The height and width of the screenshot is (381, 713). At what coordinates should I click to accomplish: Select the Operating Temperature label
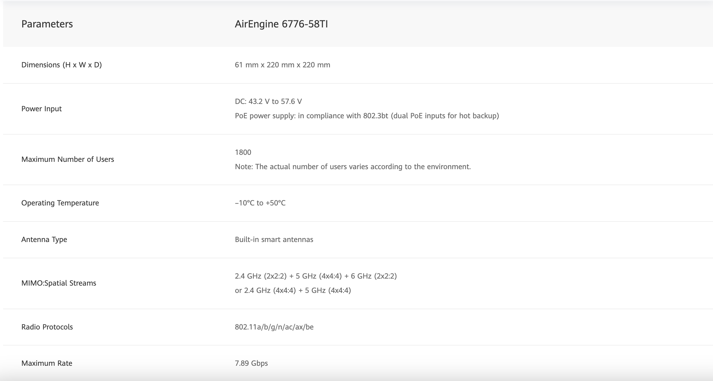60,203
